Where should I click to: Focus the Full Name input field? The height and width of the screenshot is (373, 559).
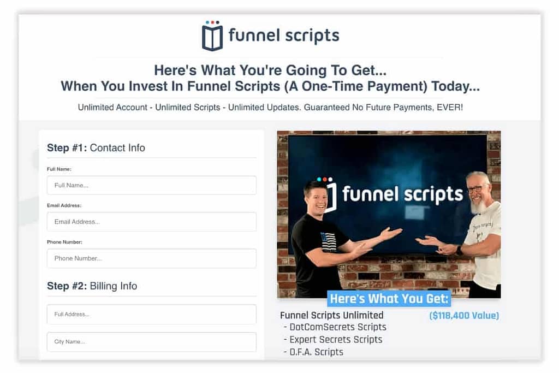(x=152, y=185)
